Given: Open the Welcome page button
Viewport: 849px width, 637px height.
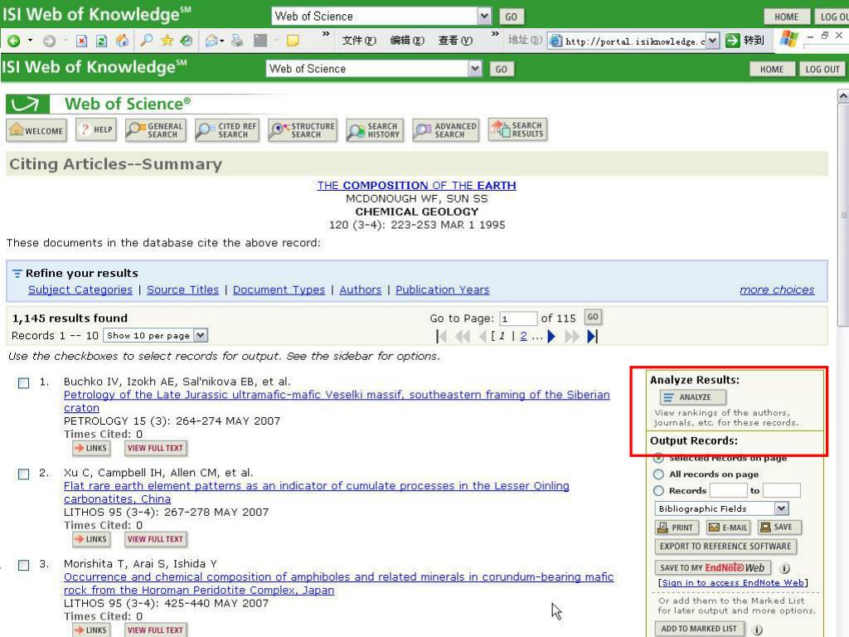Looking at the screenshot, I should click(36, 130).
